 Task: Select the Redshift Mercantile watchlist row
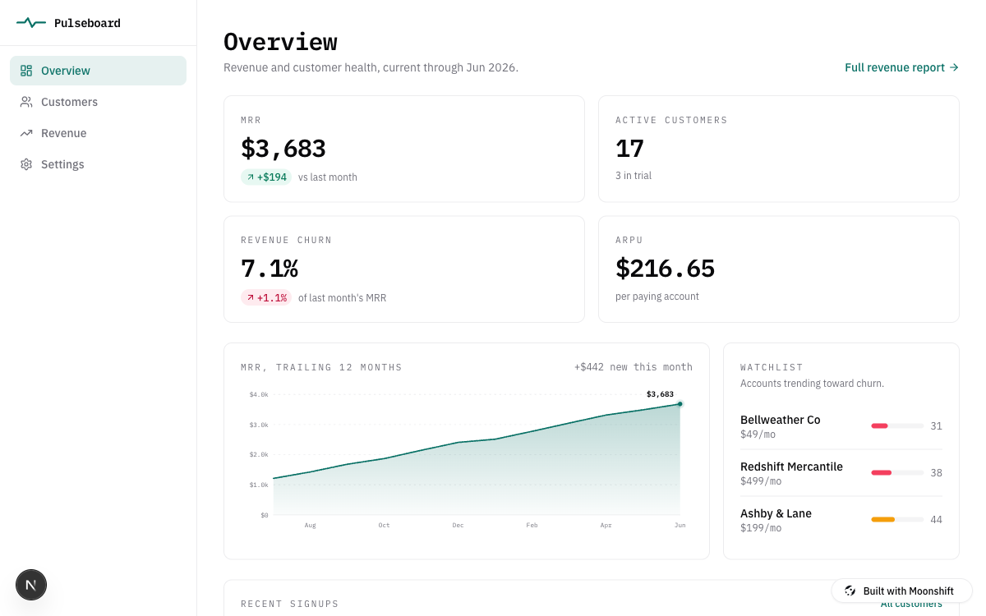[841, 473]
